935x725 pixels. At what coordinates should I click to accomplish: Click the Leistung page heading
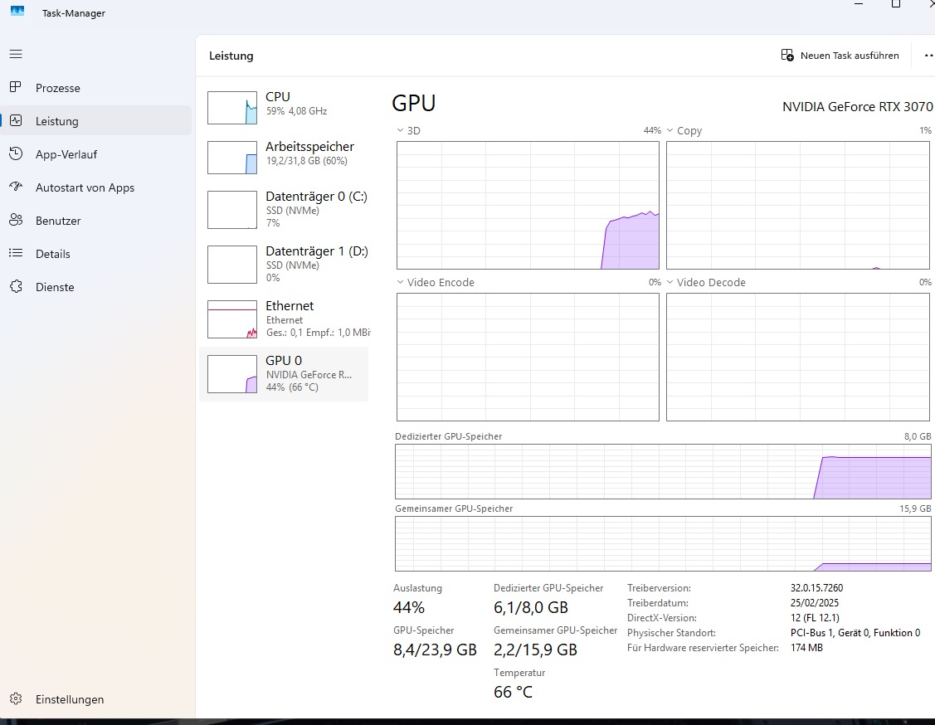point(231,56)
